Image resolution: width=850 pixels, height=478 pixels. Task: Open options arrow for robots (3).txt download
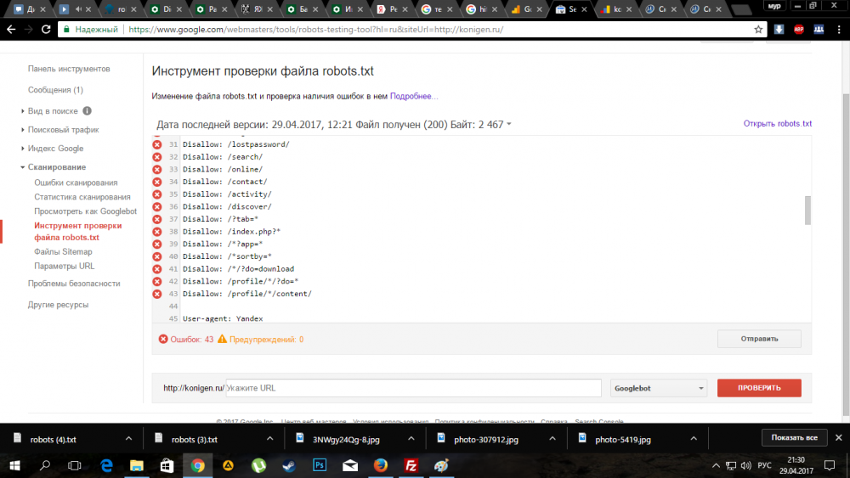tap(270, 438)
